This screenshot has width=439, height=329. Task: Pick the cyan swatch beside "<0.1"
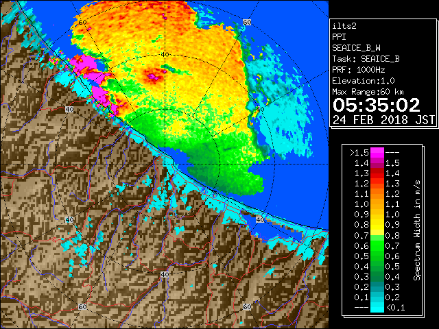pos(377,307)
